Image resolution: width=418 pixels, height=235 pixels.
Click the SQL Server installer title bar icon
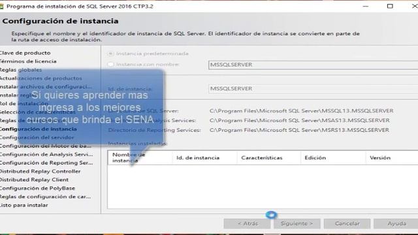1,6
